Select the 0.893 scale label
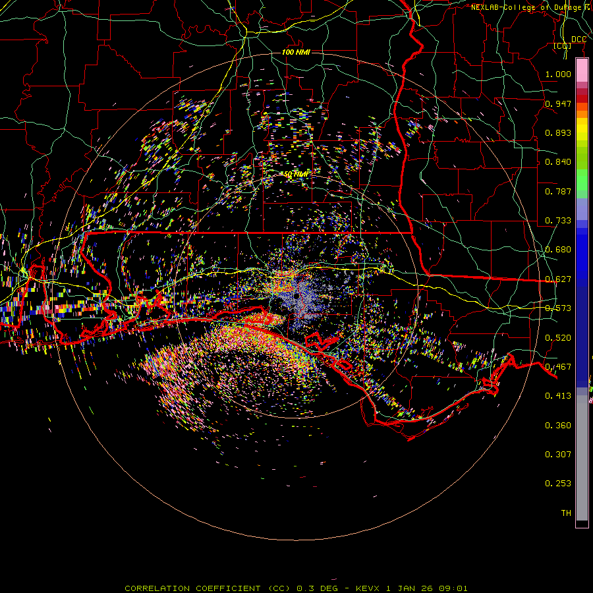The height and width of the screenshot is (593, 593). click(x=558, y=132)
